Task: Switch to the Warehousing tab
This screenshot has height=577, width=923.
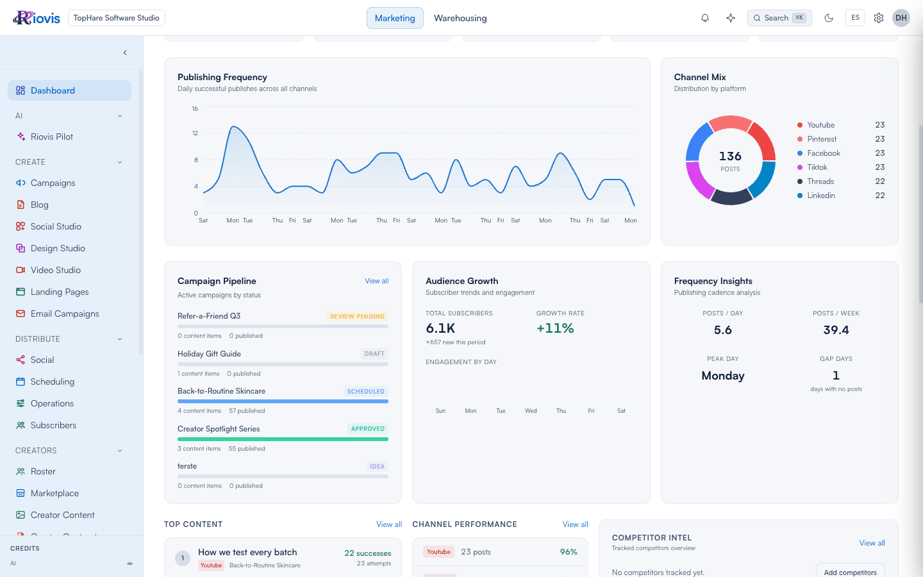Action: [460, 18]
